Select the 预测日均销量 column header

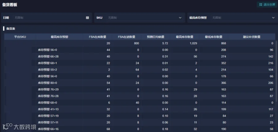pos(155,37)
